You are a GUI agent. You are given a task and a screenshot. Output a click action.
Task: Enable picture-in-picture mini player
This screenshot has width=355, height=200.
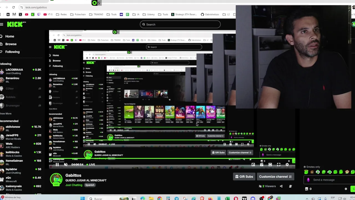point(253,164)
